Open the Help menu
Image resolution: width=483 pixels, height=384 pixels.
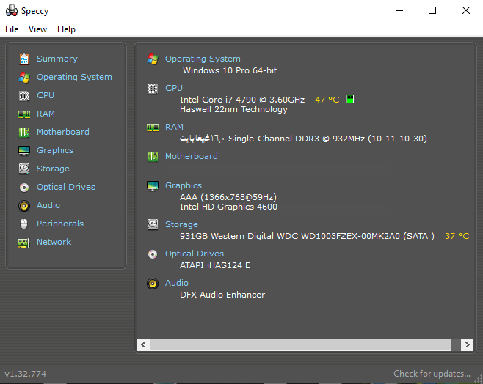(66, 29)
